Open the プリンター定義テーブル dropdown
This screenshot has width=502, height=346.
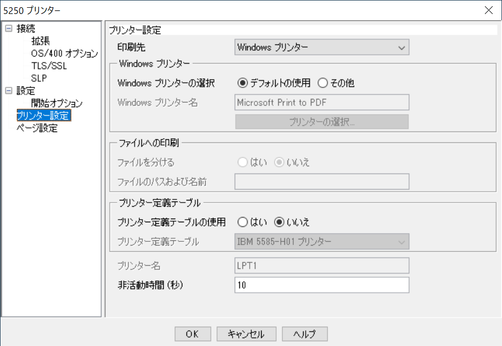322,242
